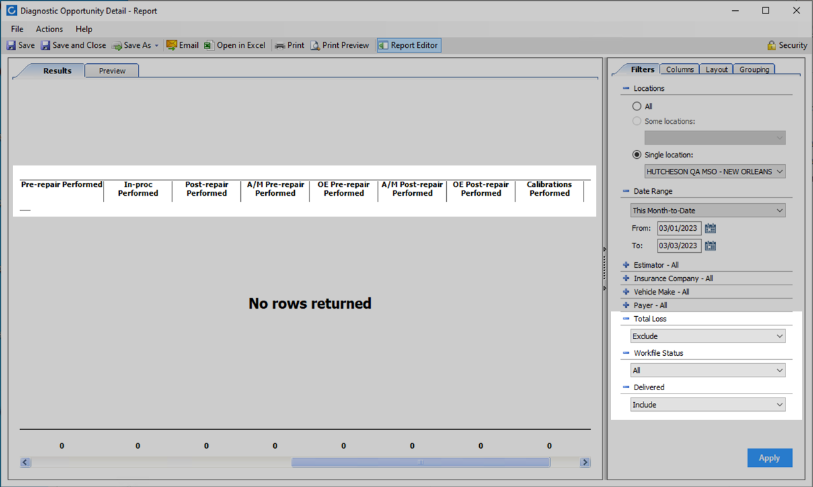Click the Print toolbar icon
The height and width of the screenshot is (487, 813).
[x=280, y=46]
